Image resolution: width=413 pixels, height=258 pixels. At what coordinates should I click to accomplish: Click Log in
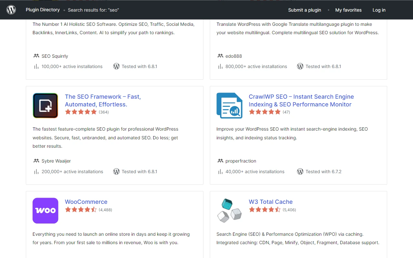click(x=379, y=10)
